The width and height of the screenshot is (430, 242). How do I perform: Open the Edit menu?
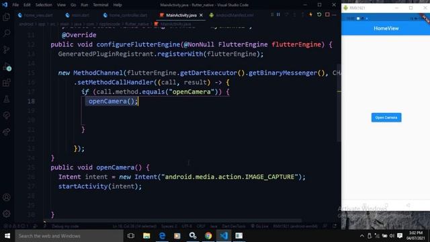27,5
